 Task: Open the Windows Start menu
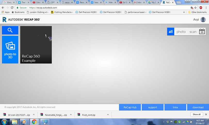[x=5, y=122]
